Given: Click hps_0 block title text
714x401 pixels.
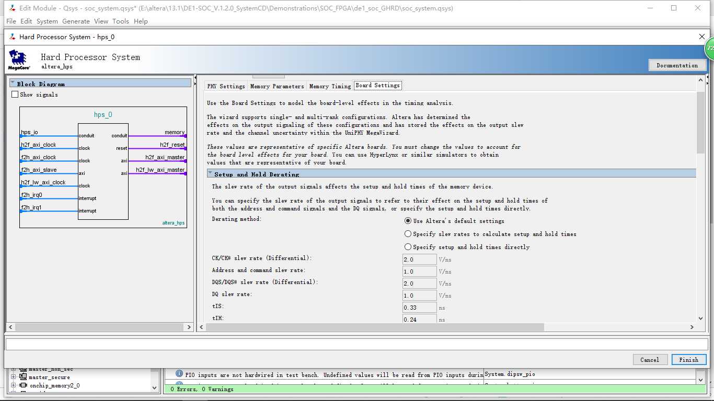Looking at the screenshot, I should coord(103,114).
